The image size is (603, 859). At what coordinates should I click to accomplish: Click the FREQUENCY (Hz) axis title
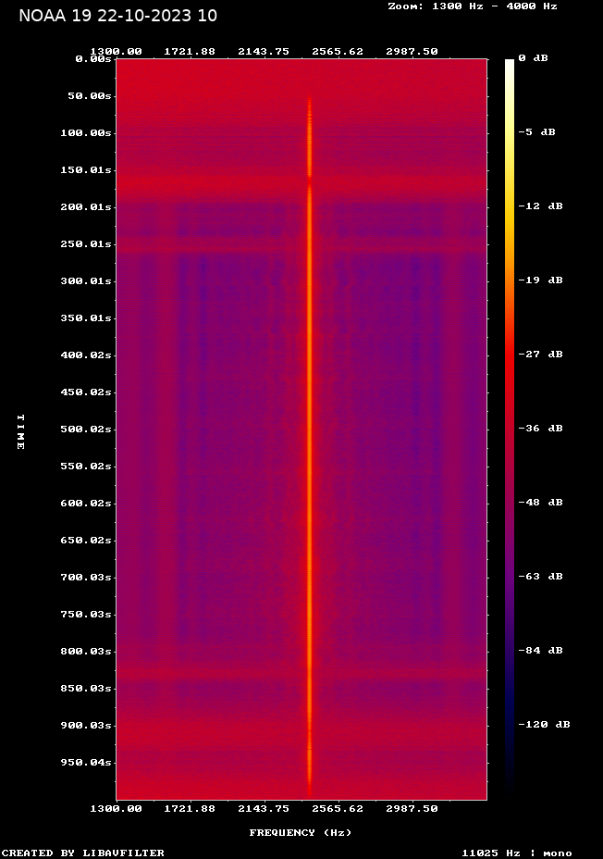coord(301,833)
